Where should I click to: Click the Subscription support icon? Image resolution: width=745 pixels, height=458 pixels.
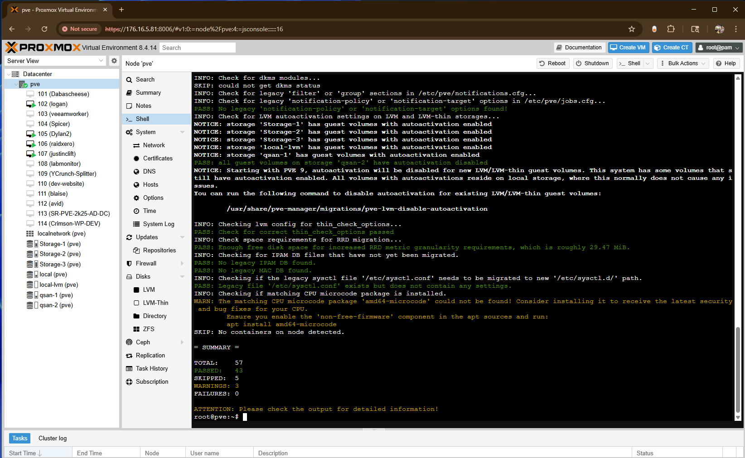pos(129,382)
